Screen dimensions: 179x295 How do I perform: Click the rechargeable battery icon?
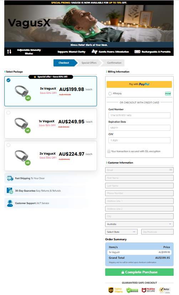click(137, 52)
